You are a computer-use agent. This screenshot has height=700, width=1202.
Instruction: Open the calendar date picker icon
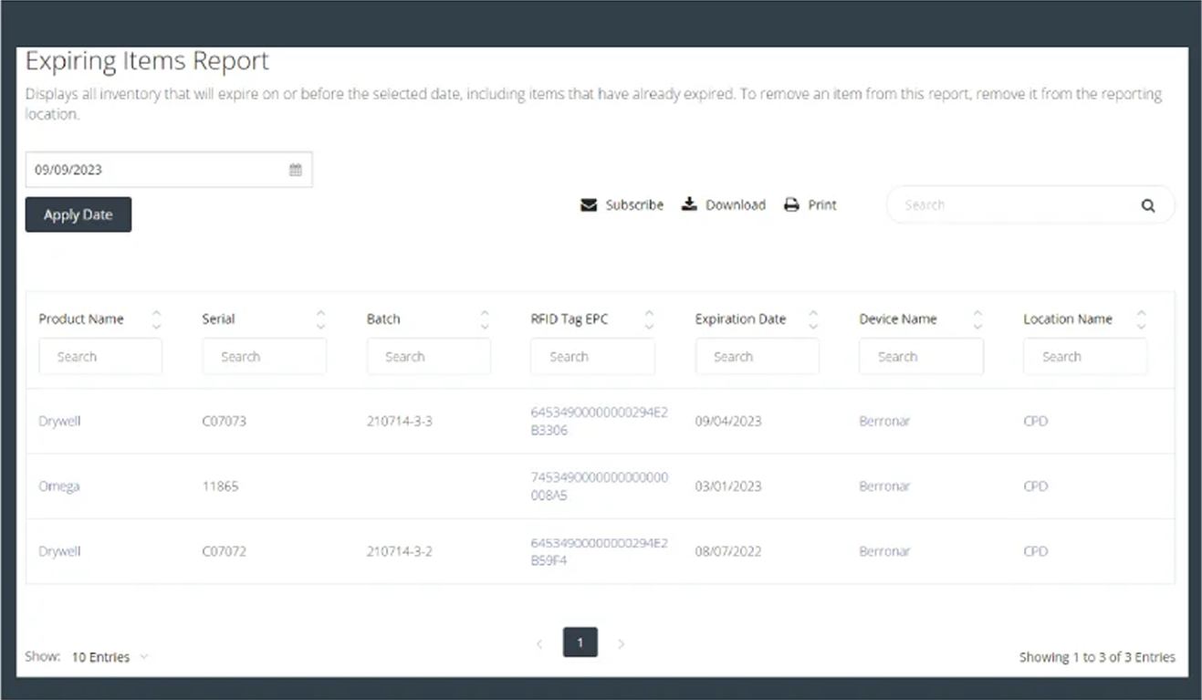click(x=295, y=170)
